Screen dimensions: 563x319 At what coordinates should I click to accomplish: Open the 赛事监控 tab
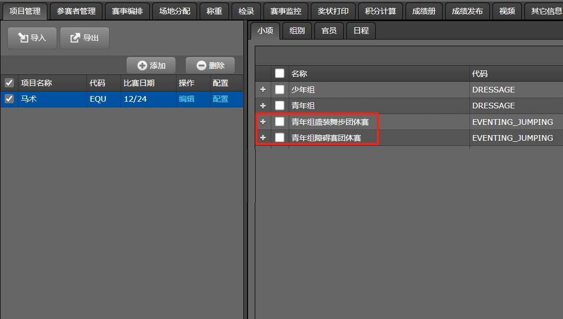(x=286, y=11)
